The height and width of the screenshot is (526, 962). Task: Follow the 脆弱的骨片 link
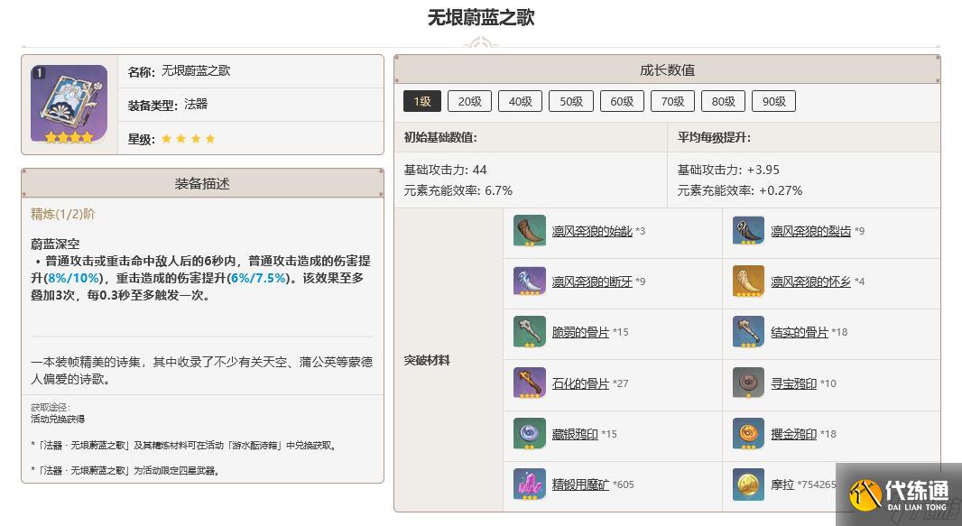[x=580, y=332]
